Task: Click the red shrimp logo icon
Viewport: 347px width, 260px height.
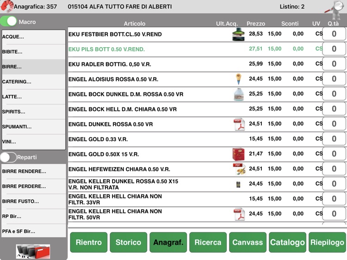Action: (x=6, y=6)
